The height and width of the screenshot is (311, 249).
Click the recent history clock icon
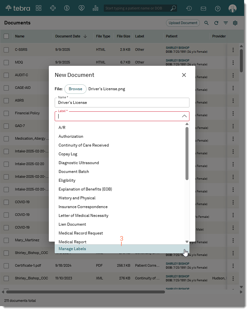coord(189,8)
